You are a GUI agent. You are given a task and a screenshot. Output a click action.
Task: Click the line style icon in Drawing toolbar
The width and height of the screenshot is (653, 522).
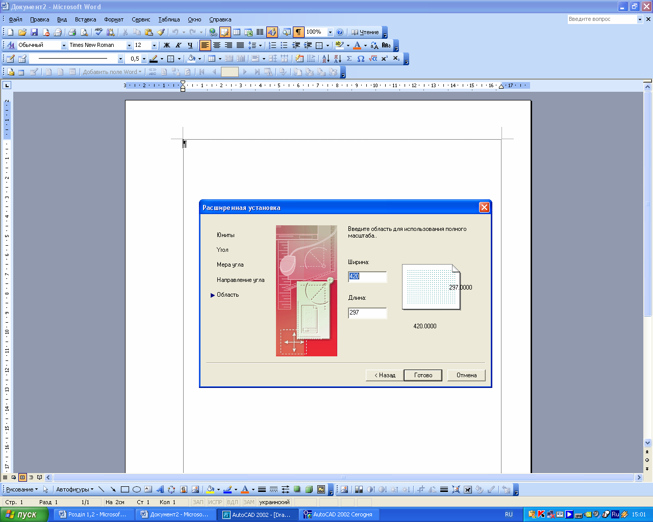click(x=262, y=489)
